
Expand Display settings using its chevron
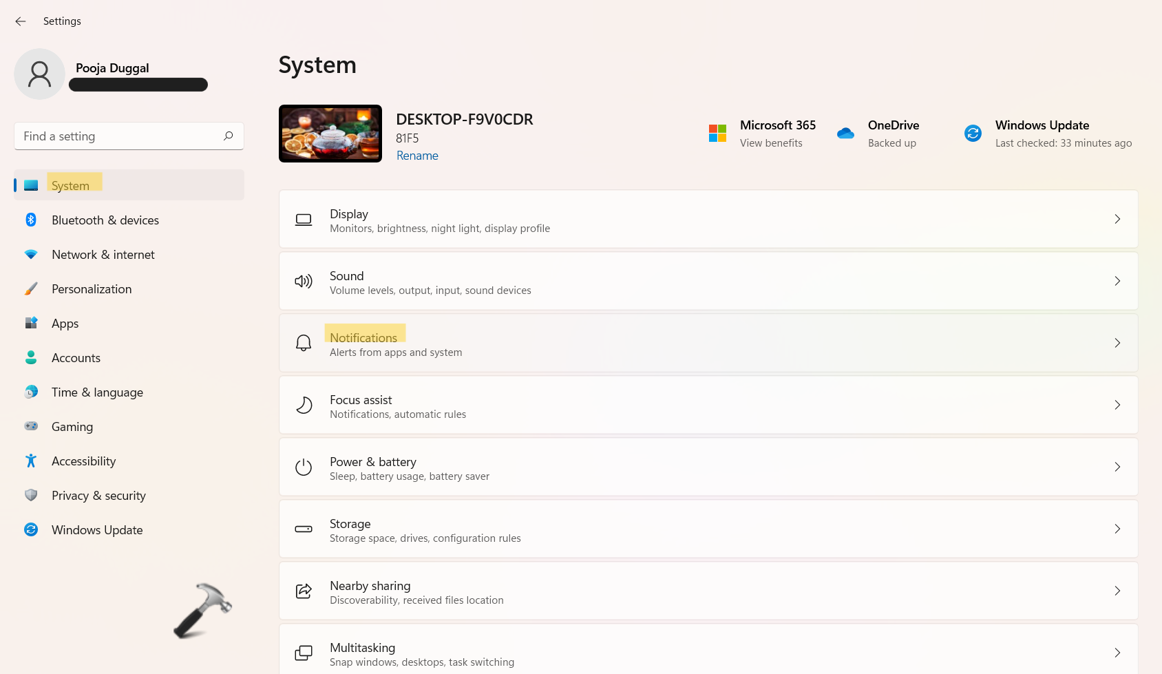(1117, 219)
